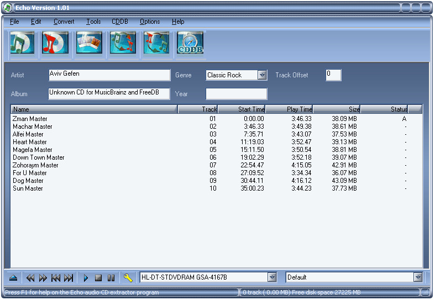Open the CD drive dropdown HL-DT-STDVDRAM
Image resolution: width=435 pixels, height=300 pixels.
click(x=272, y=277)
